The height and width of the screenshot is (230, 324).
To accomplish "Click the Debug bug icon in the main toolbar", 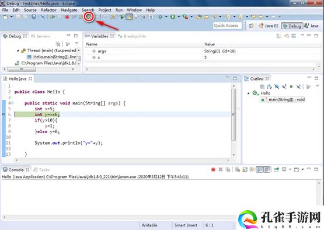I will pos(160,17).
